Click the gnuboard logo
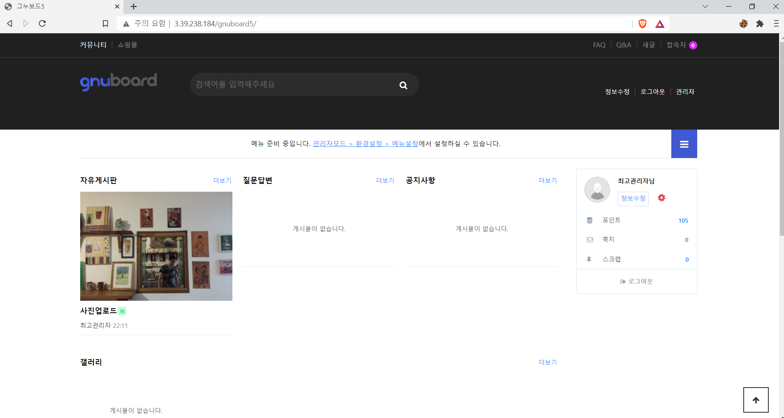784x418 pixels. tap(118, 82)
